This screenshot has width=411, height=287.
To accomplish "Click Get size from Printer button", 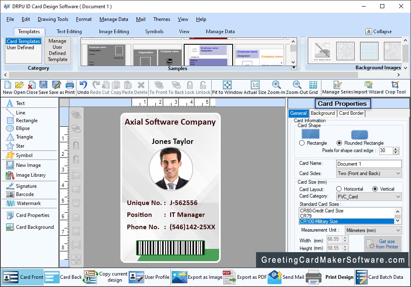I will pyautogui.click(x=383, y=244).
